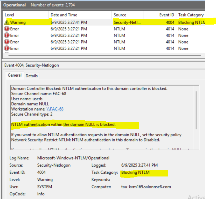Click the error icon on the second 4014 event

click(6, 35)
